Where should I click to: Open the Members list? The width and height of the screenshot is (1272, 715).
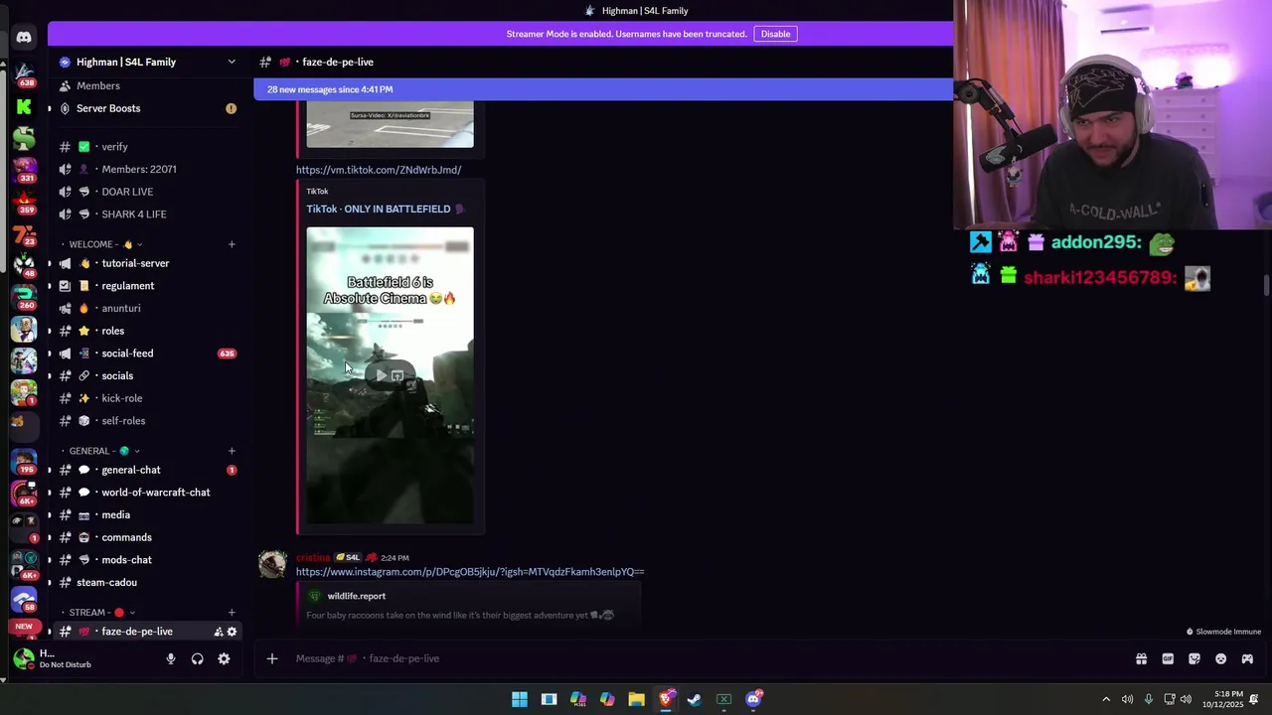[x=147, y=86]
